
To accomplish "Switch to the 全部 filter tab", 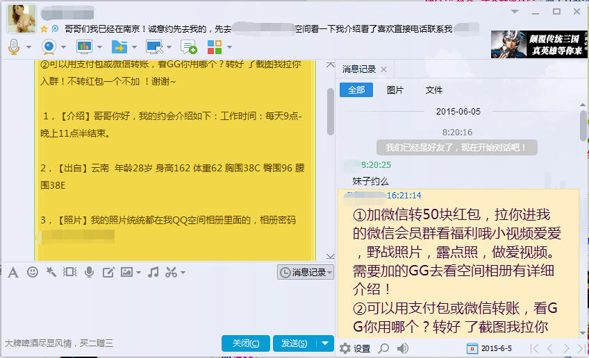I will [356, 90].
